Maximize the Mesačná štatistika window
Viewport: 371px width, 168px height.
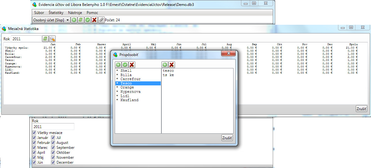point(351,28)
